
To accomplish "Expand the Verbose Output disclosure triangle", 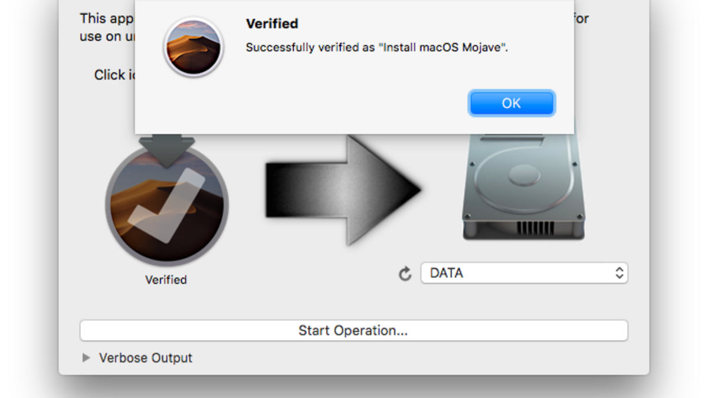I will [x=86, y=357].
